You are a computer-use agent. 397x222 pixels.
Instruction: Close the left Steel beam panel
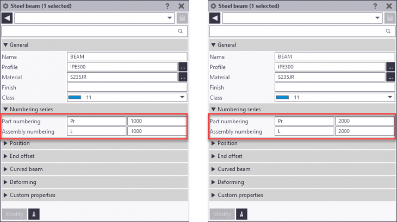181,6
